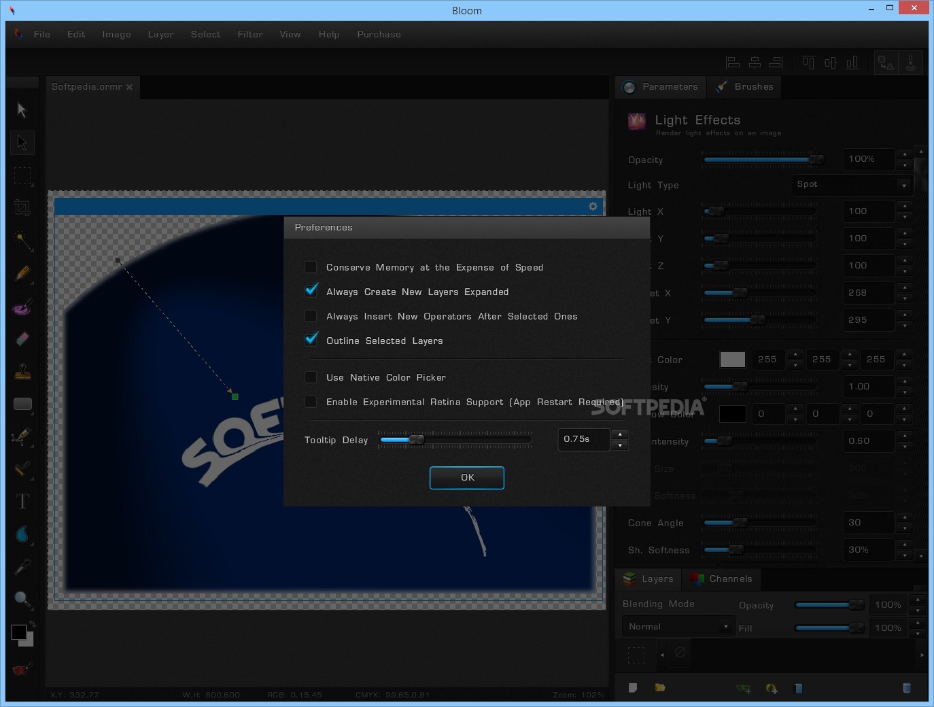
Task: Click the align left edges icon
Action: click(733, 63)
